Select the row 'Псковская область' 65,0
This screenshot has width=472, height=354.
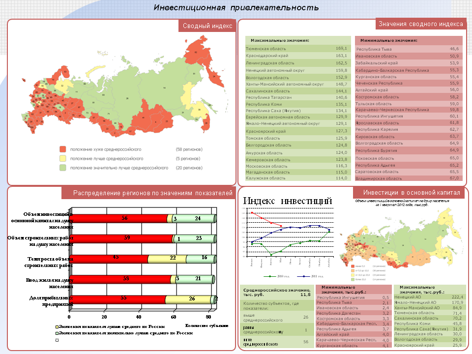coord(409,158)
